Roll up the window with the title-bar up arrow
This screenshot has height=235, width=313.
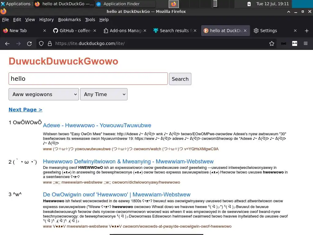289,12
